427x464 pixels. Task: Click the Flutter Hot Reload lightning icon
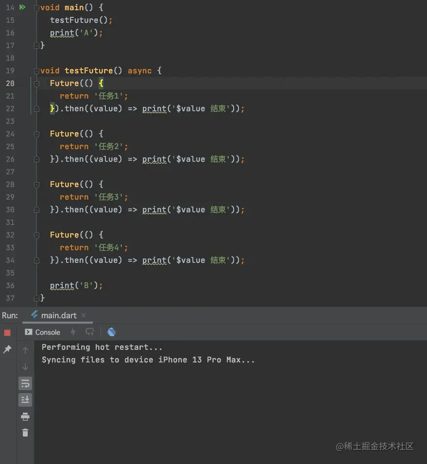pos(73,332)
